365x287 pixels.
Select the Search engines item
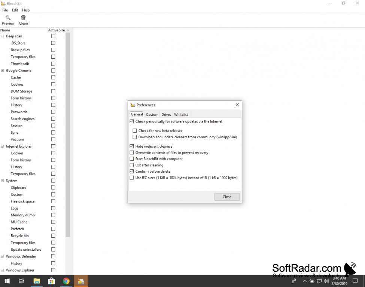[22, 119]
